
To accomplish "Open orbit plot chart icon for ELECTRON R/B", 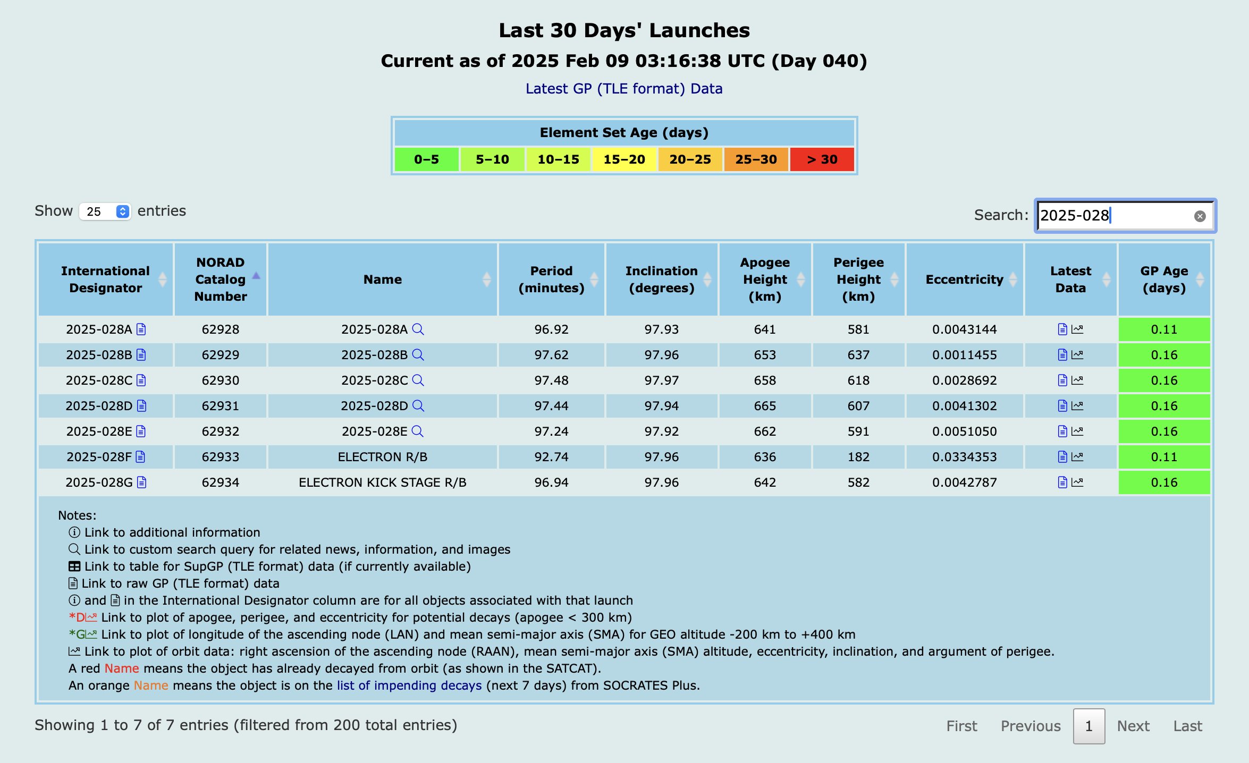I will click(x=1077, y=457).
